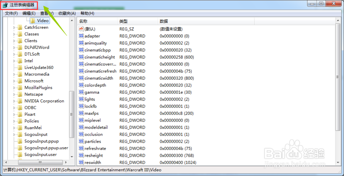Click the resheight DWORD icon
The height and width of the screenshot is (176, 344).
[x=81, y=155]
